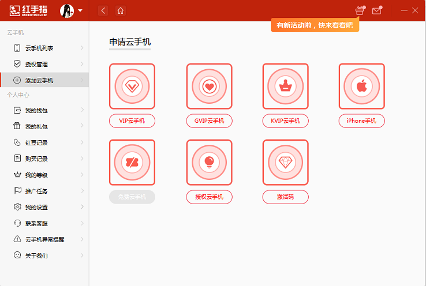Viewport: 426px width, 286px height.
Task: Click the KVIP云手机 button
Action: tap(286, 121)
